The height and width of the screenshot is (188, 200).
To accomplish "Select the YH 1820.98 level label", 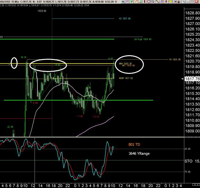I will pos(175,60).
